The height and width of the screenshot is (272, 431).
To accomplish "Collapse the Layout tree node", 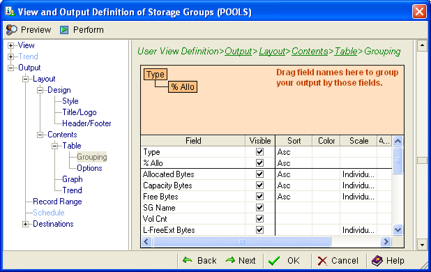I will (x=25, y=79).
